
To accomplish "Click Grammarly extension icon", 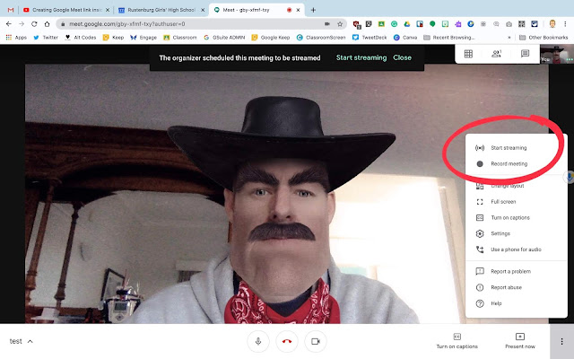I will [x=395, y=24].
